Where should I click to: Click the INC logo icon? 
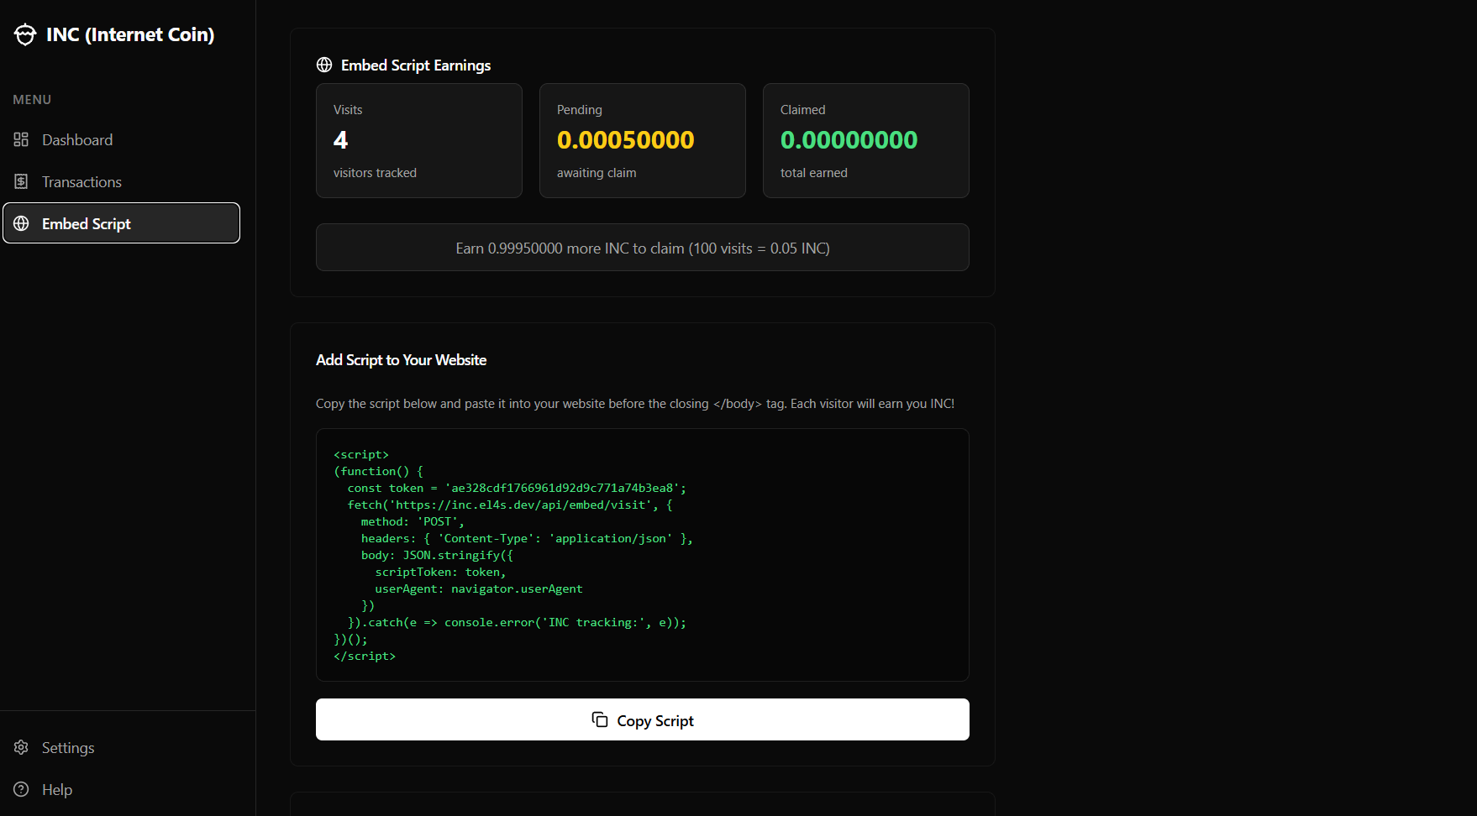pos(25,34)
